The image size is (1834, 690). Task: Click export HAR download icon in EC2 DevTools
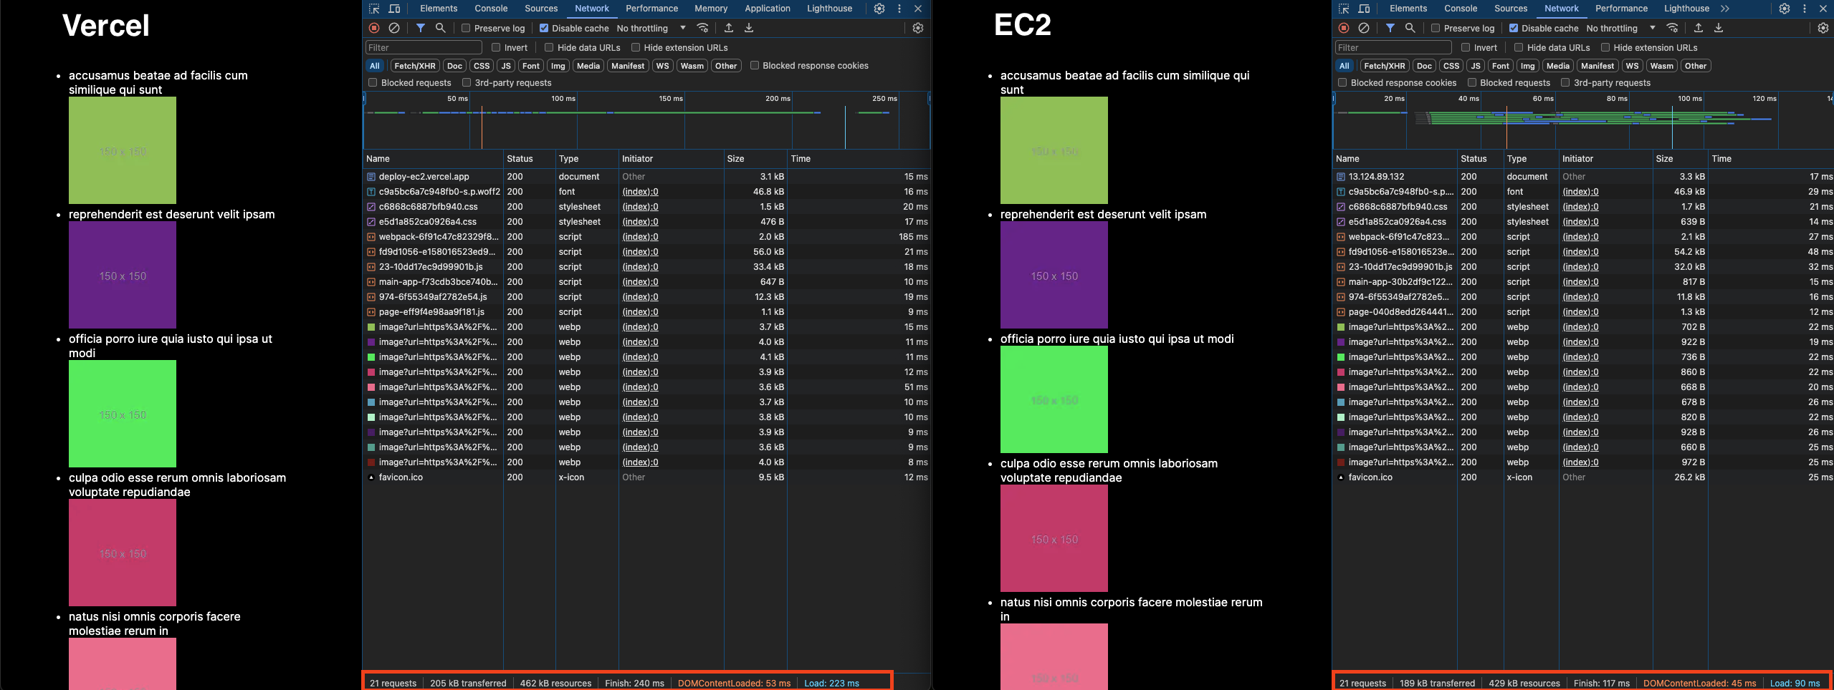point(1719,28)
